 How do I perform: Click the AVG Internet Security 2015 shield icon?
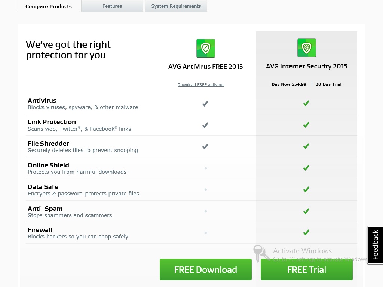coord(306,48)
